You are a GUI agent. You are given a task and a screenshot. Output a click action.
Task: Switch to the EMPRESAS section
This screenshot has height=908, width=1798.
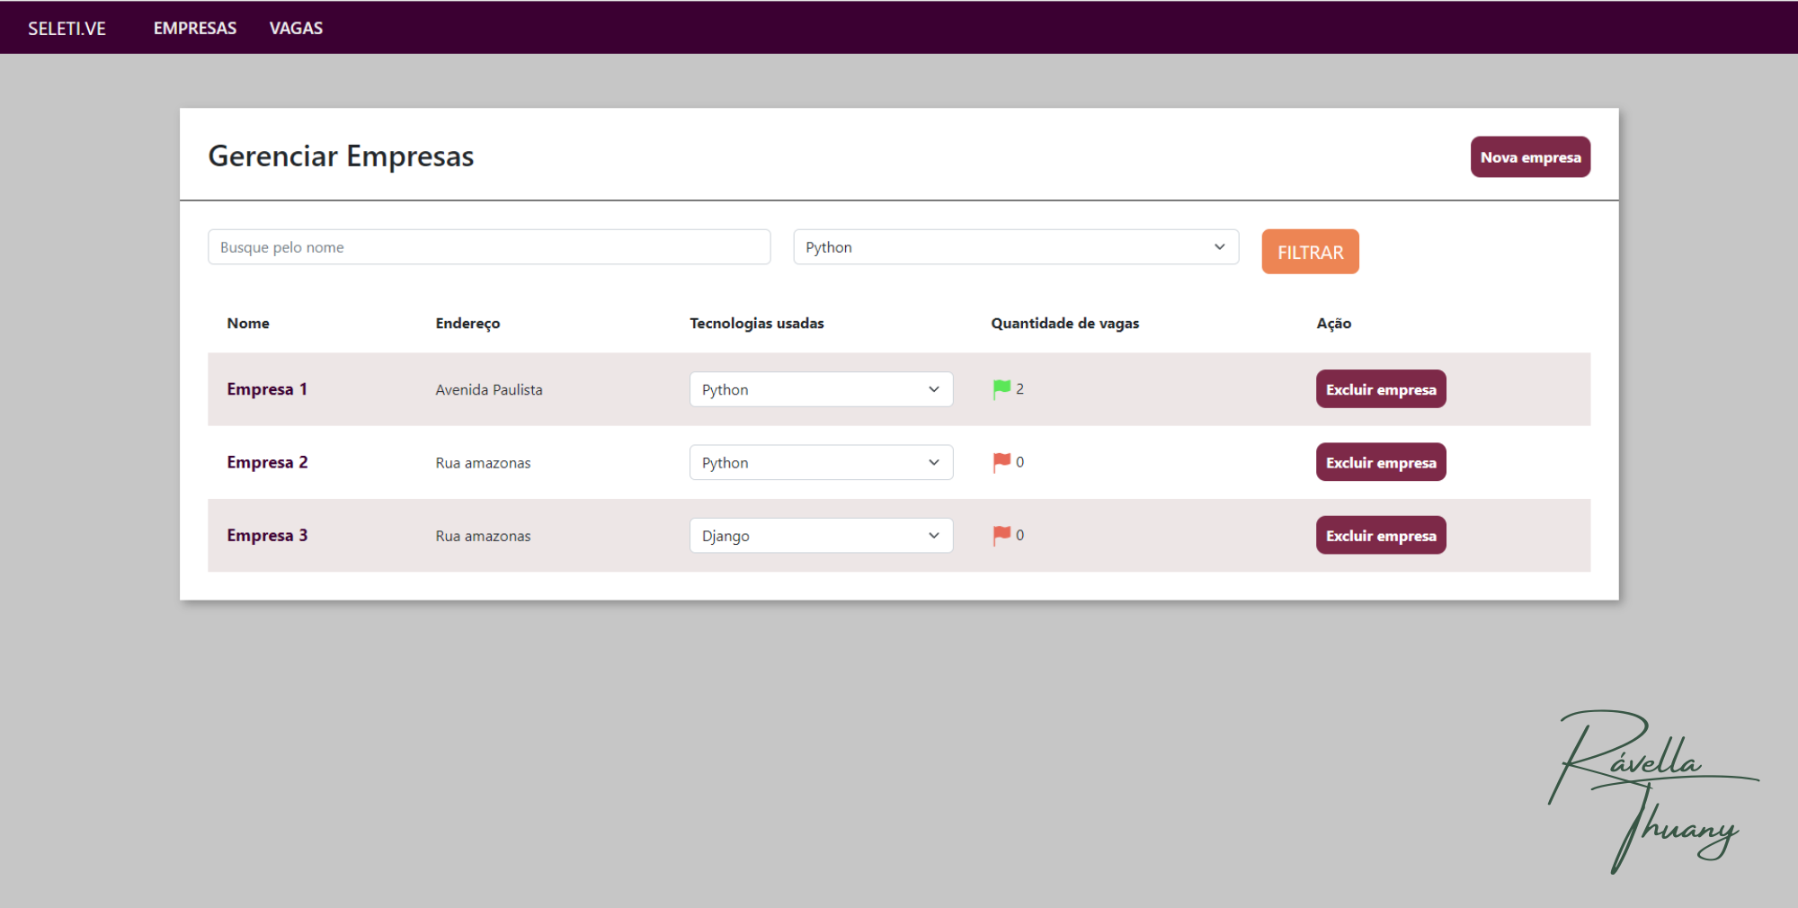click(194, 28)
